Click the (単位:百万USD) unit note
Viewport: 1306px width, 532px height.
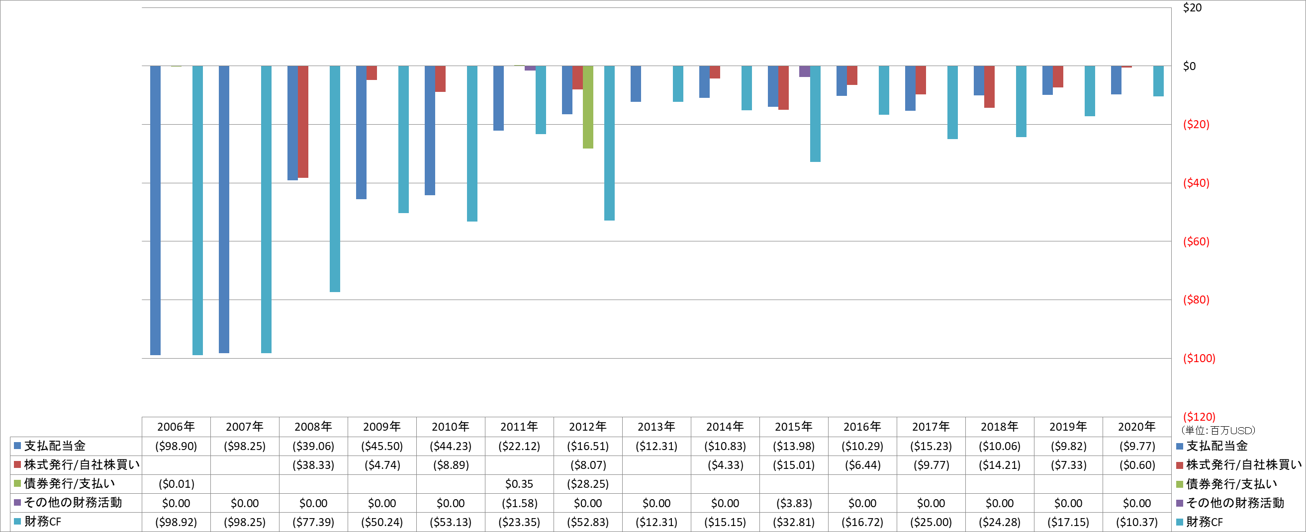click(1218, 430)
